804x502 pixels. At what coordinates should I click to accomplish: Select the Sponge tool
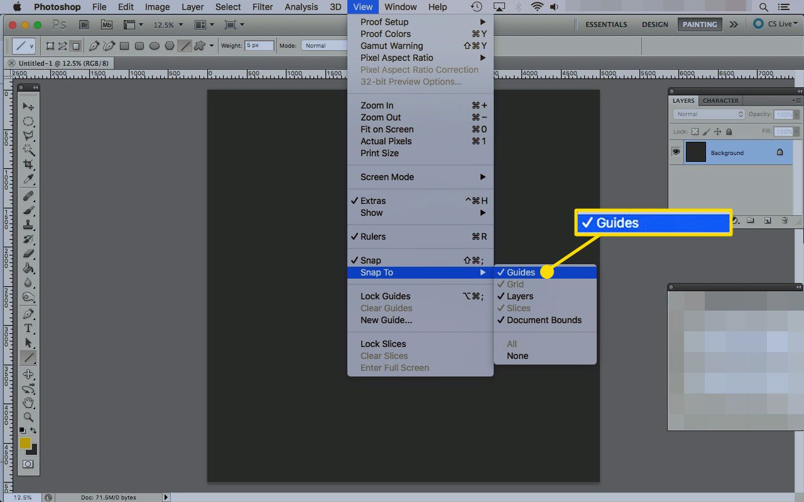point(28,297)
